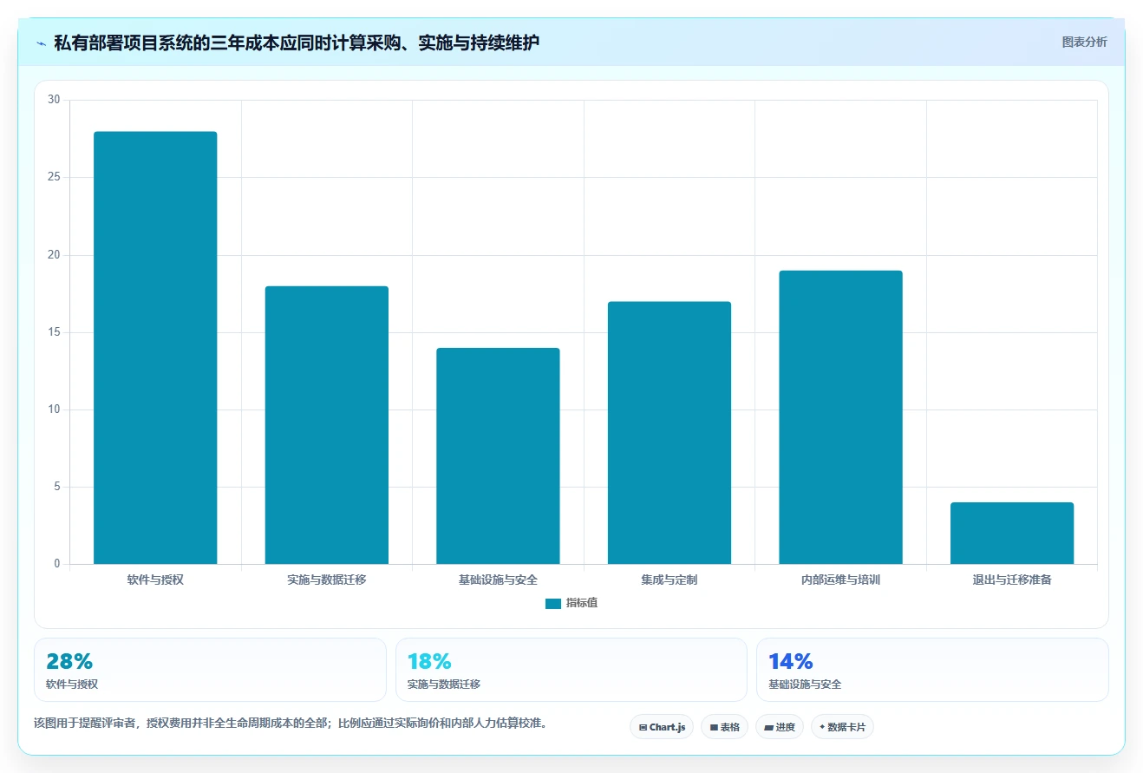Click the footnote text beginning 该图用于提醒评审者
The width and height of the screenshot is (1143, 773).
pyautogui.click(x=291, y=723)
